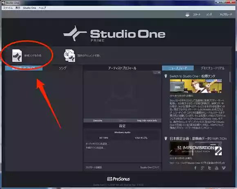
Task: Click the artist profile picture area
Action: (x=122, y=94)
